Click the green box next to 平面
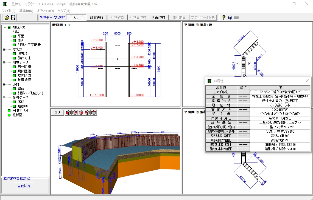The width and height of the screenshot is (313, 200). (x=14, y=36)
